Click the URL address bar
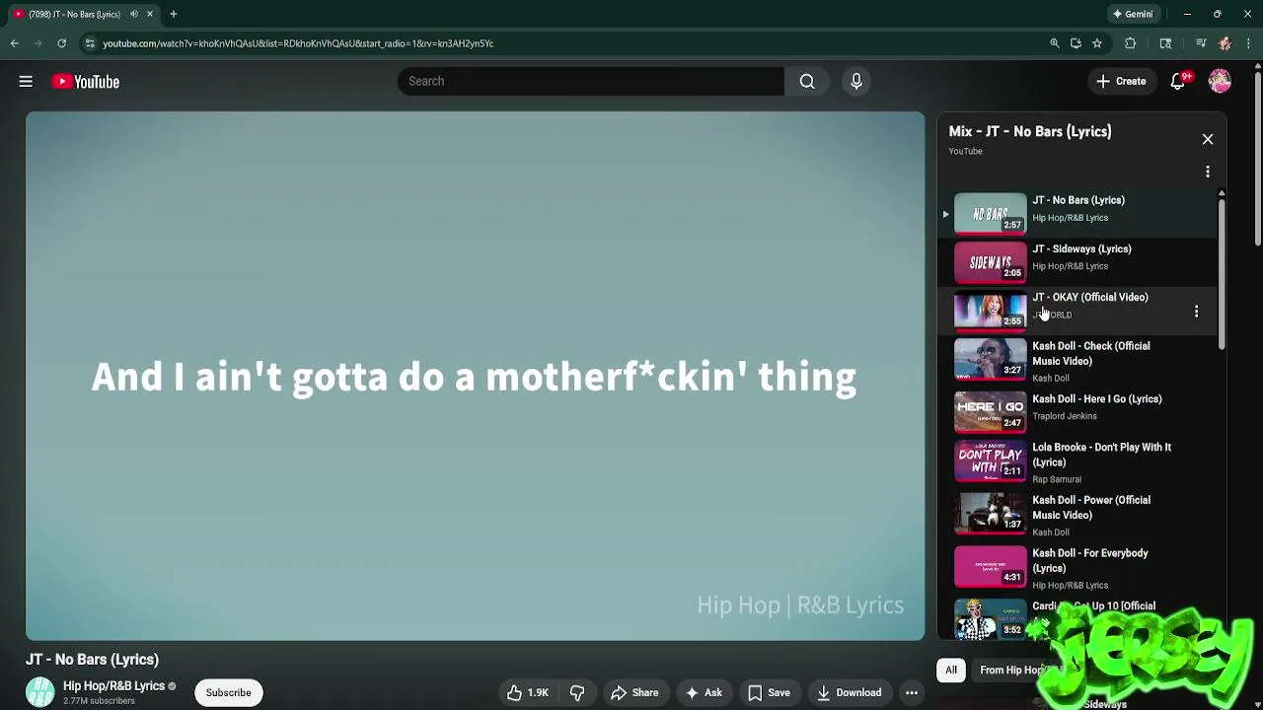1263x710 pixels. click(x=562, y=43)
